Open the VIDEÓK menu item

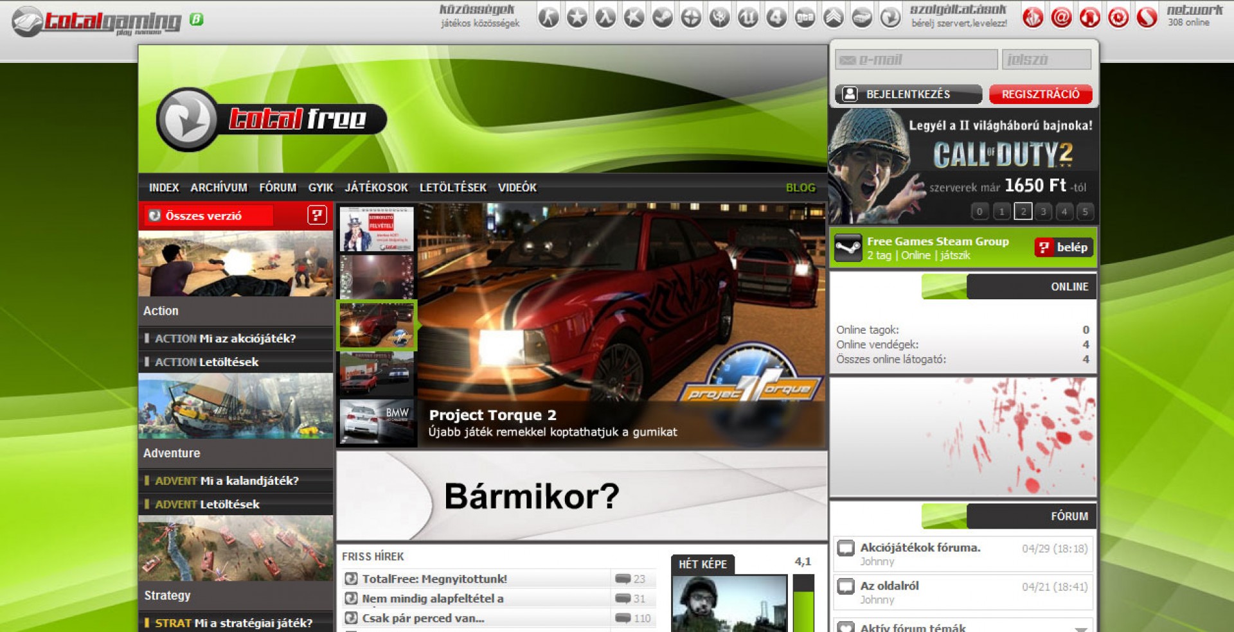coord(517,188)
